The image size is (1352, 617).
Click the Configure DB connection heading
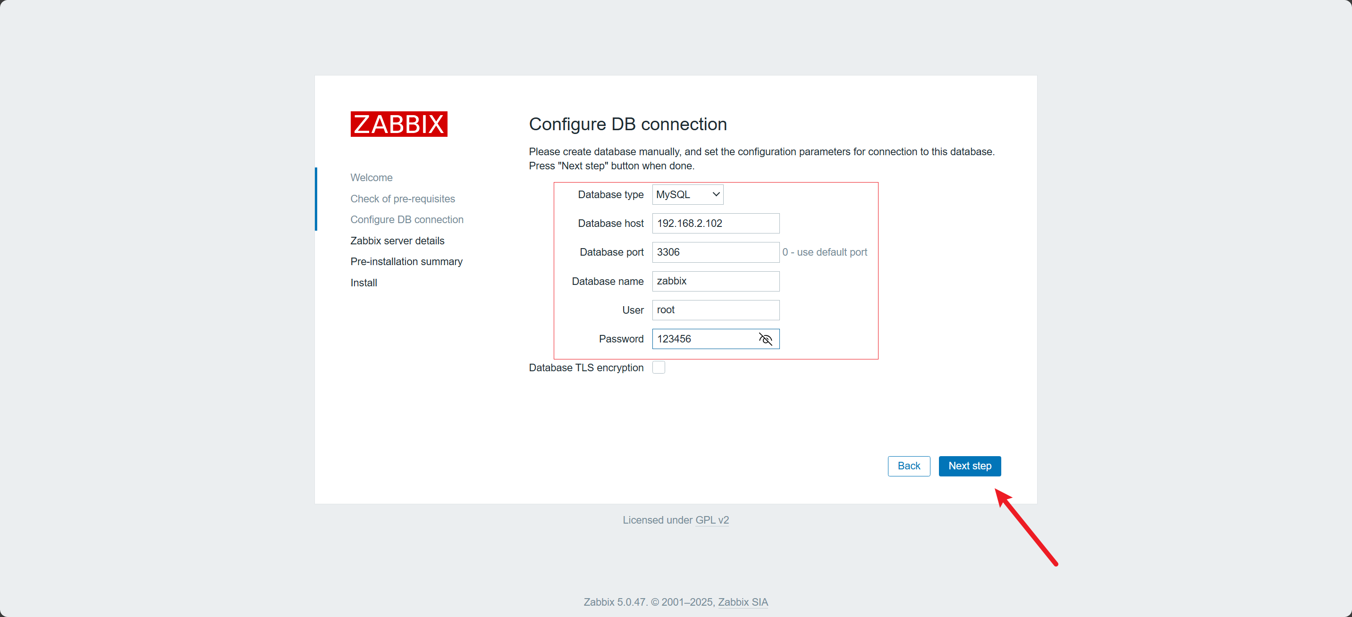coord(628,124)
